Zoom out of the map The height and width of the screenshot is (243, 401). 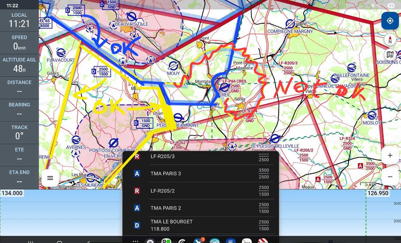[x=390, y=177]
